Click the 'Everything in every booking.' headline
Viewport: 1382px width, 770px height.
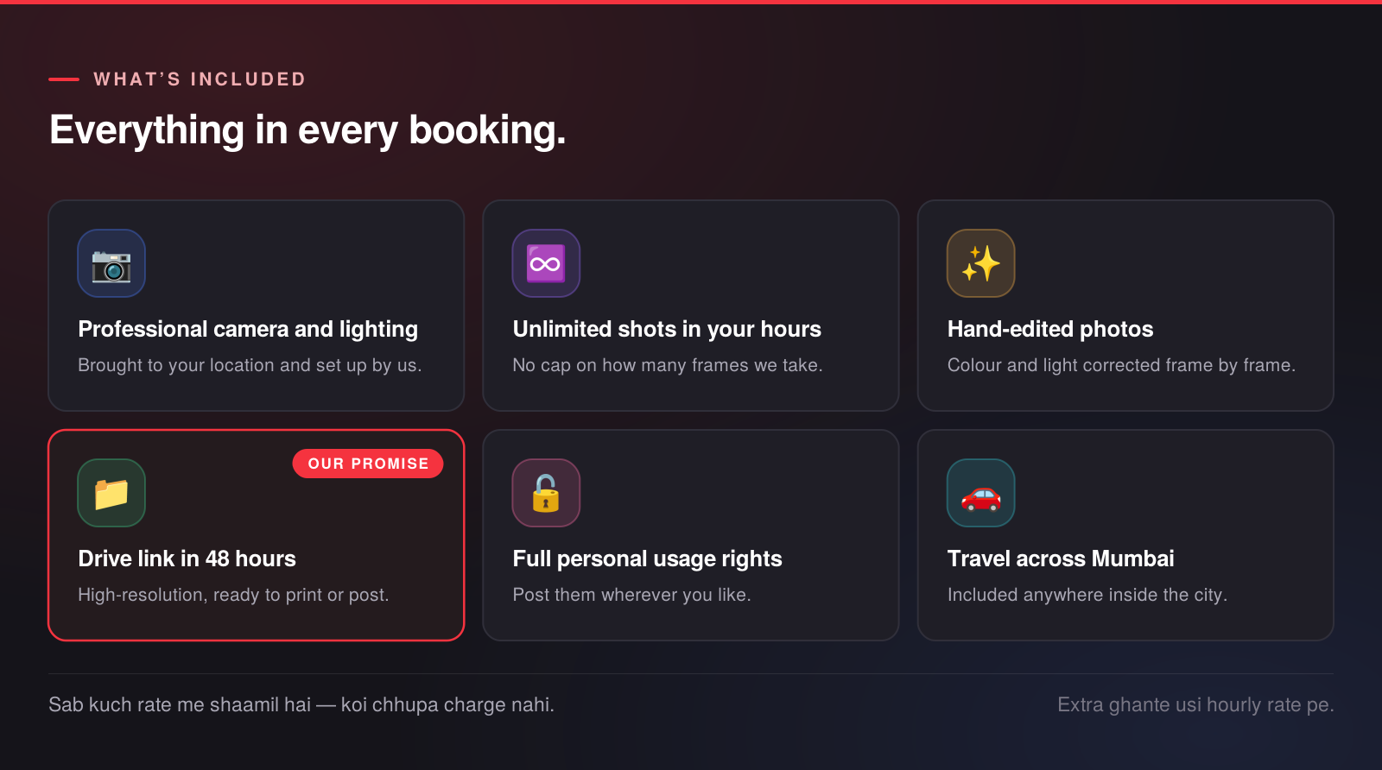tap(307, 130)
